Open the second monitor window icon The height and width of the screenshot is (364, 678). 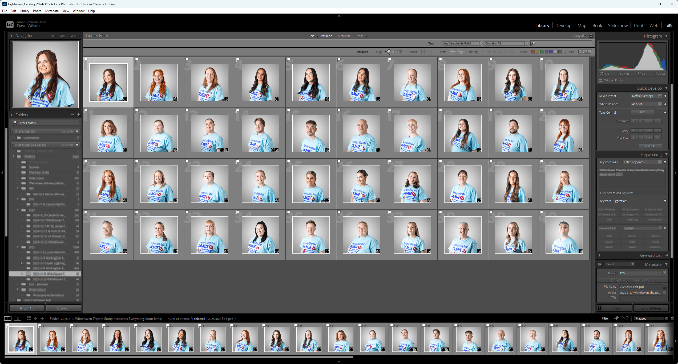(x=18, y=318)
